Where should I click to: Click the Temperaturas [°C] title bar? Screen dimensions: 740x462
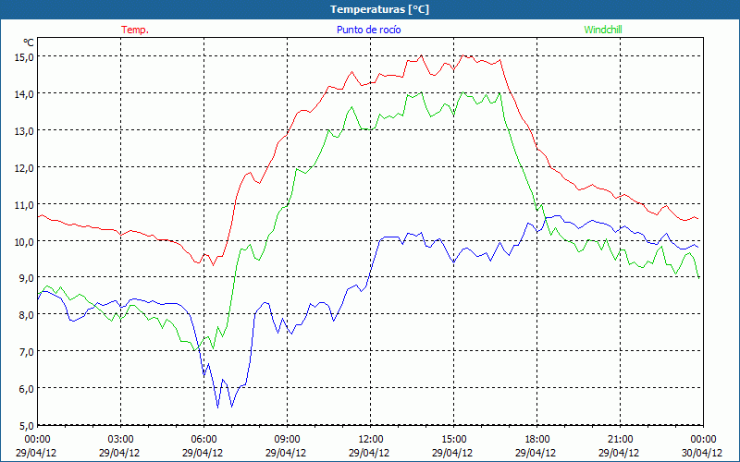pyautogui.click(x=370, y=9)
